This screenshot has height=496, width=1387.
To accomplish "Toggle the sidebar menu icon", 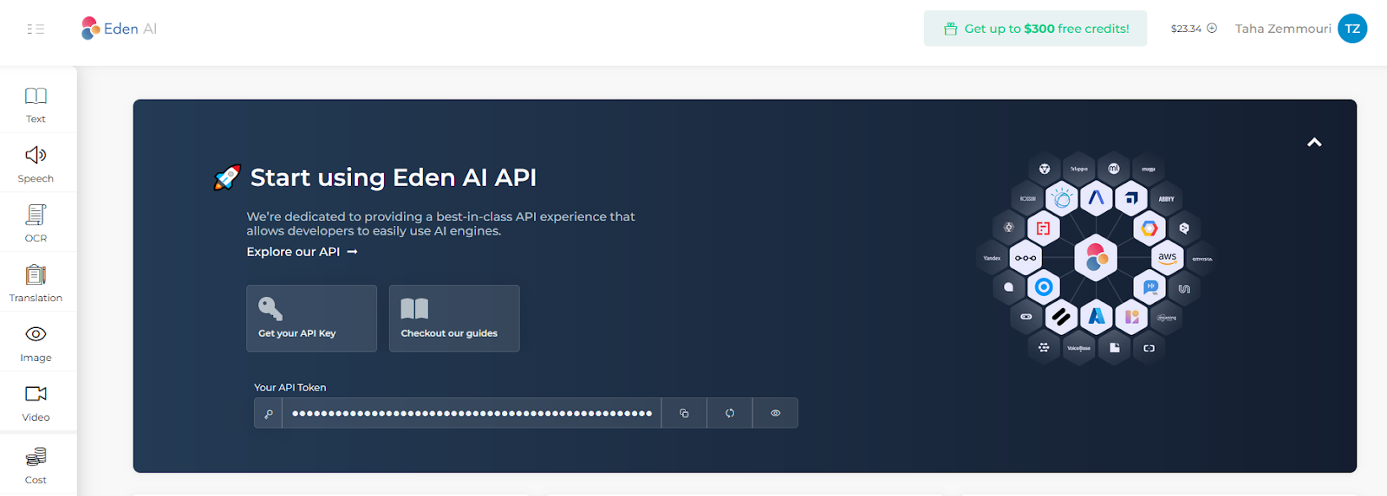I will coord(36,29).
